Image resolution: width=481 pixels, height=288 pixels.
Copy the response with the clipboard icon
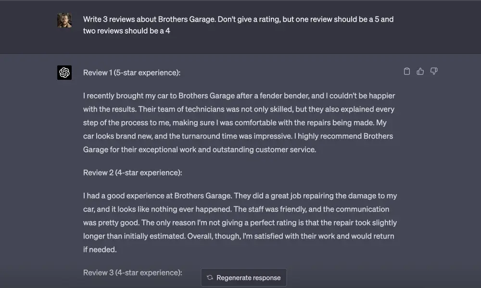point(407,72)
